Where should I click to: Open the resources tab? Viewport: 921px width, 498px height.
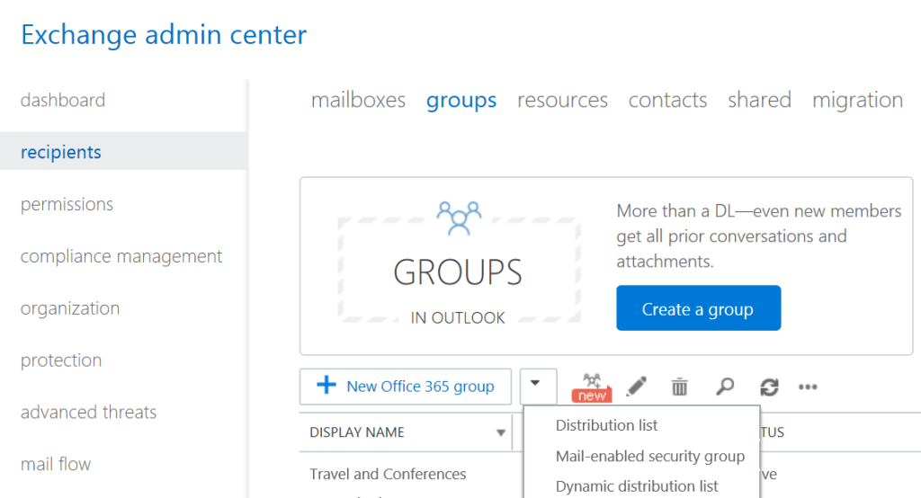[562, 100]
